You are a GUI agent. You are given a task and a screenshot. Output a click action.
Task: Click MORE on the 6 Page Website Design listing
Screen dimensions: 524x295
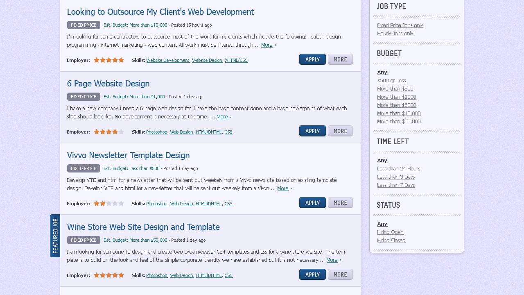pyautogui.click(x=340, y=131)
